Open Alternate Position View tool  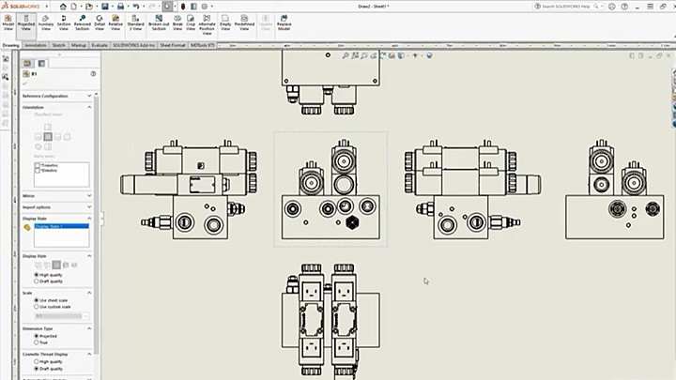[207, 24]
